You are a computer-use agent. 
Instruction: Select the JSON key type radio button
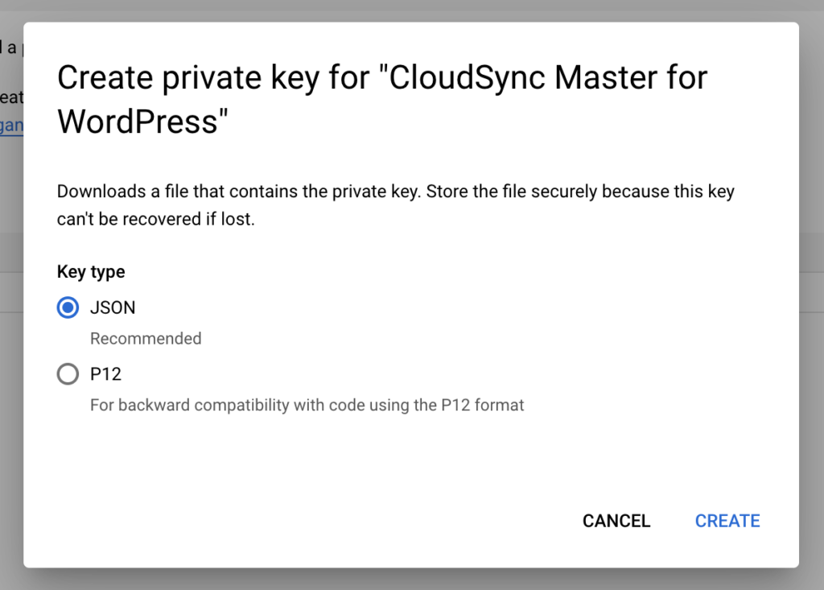pyautogui.click(x=68, y=307)
